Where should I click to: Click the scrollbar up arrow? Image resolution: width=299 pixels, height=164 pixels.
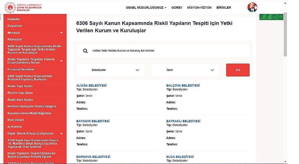[x=285, y=3]
